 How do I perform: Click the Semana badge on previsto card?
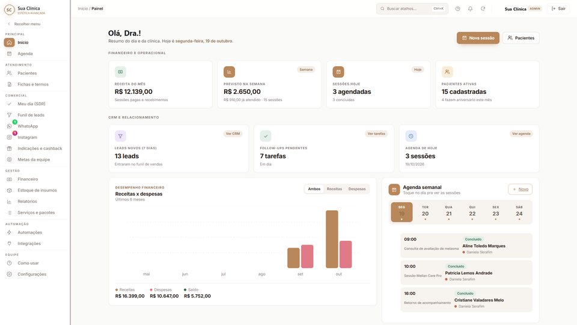[306, 70]
